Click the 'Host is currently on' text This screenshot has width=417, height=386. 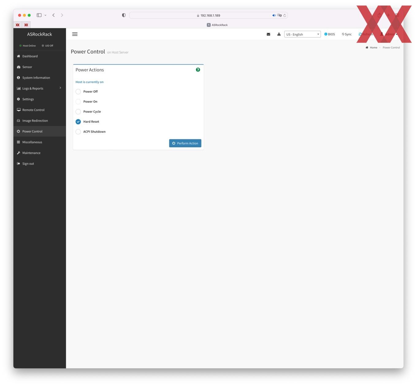90,82
